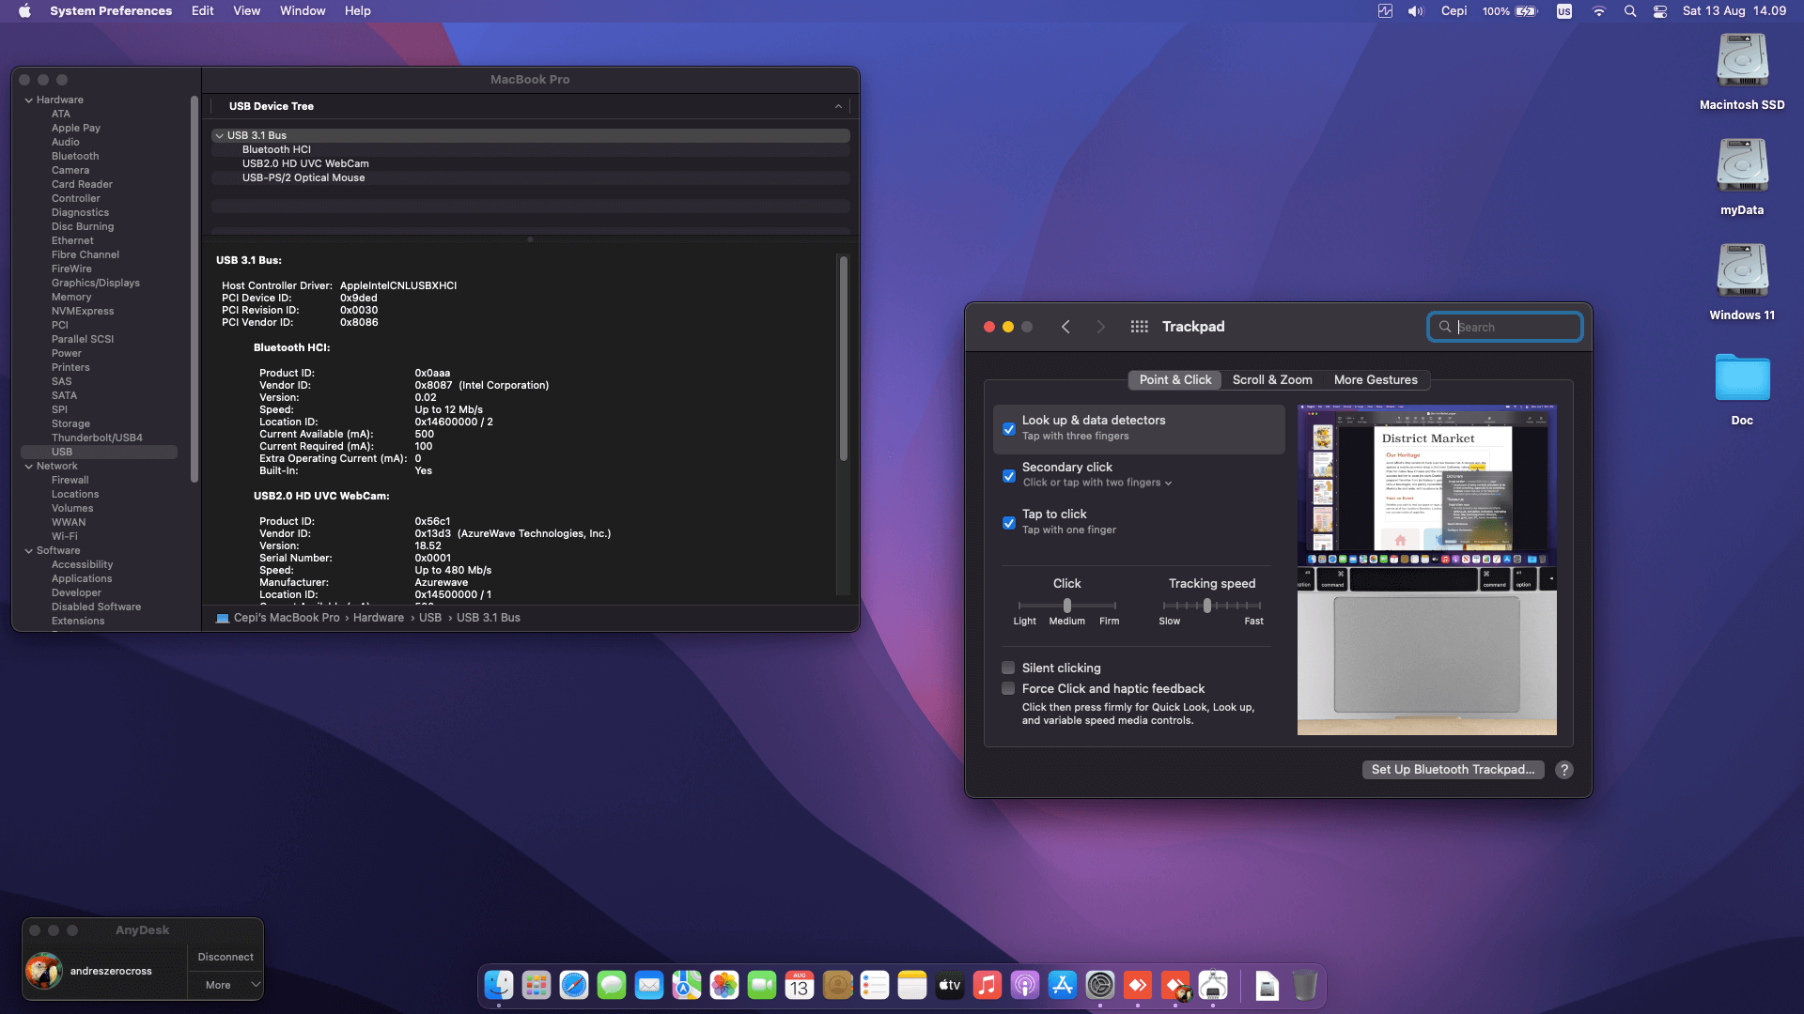
Task: Open the Window menu in the menu bar
Action: tap(302, 11)
